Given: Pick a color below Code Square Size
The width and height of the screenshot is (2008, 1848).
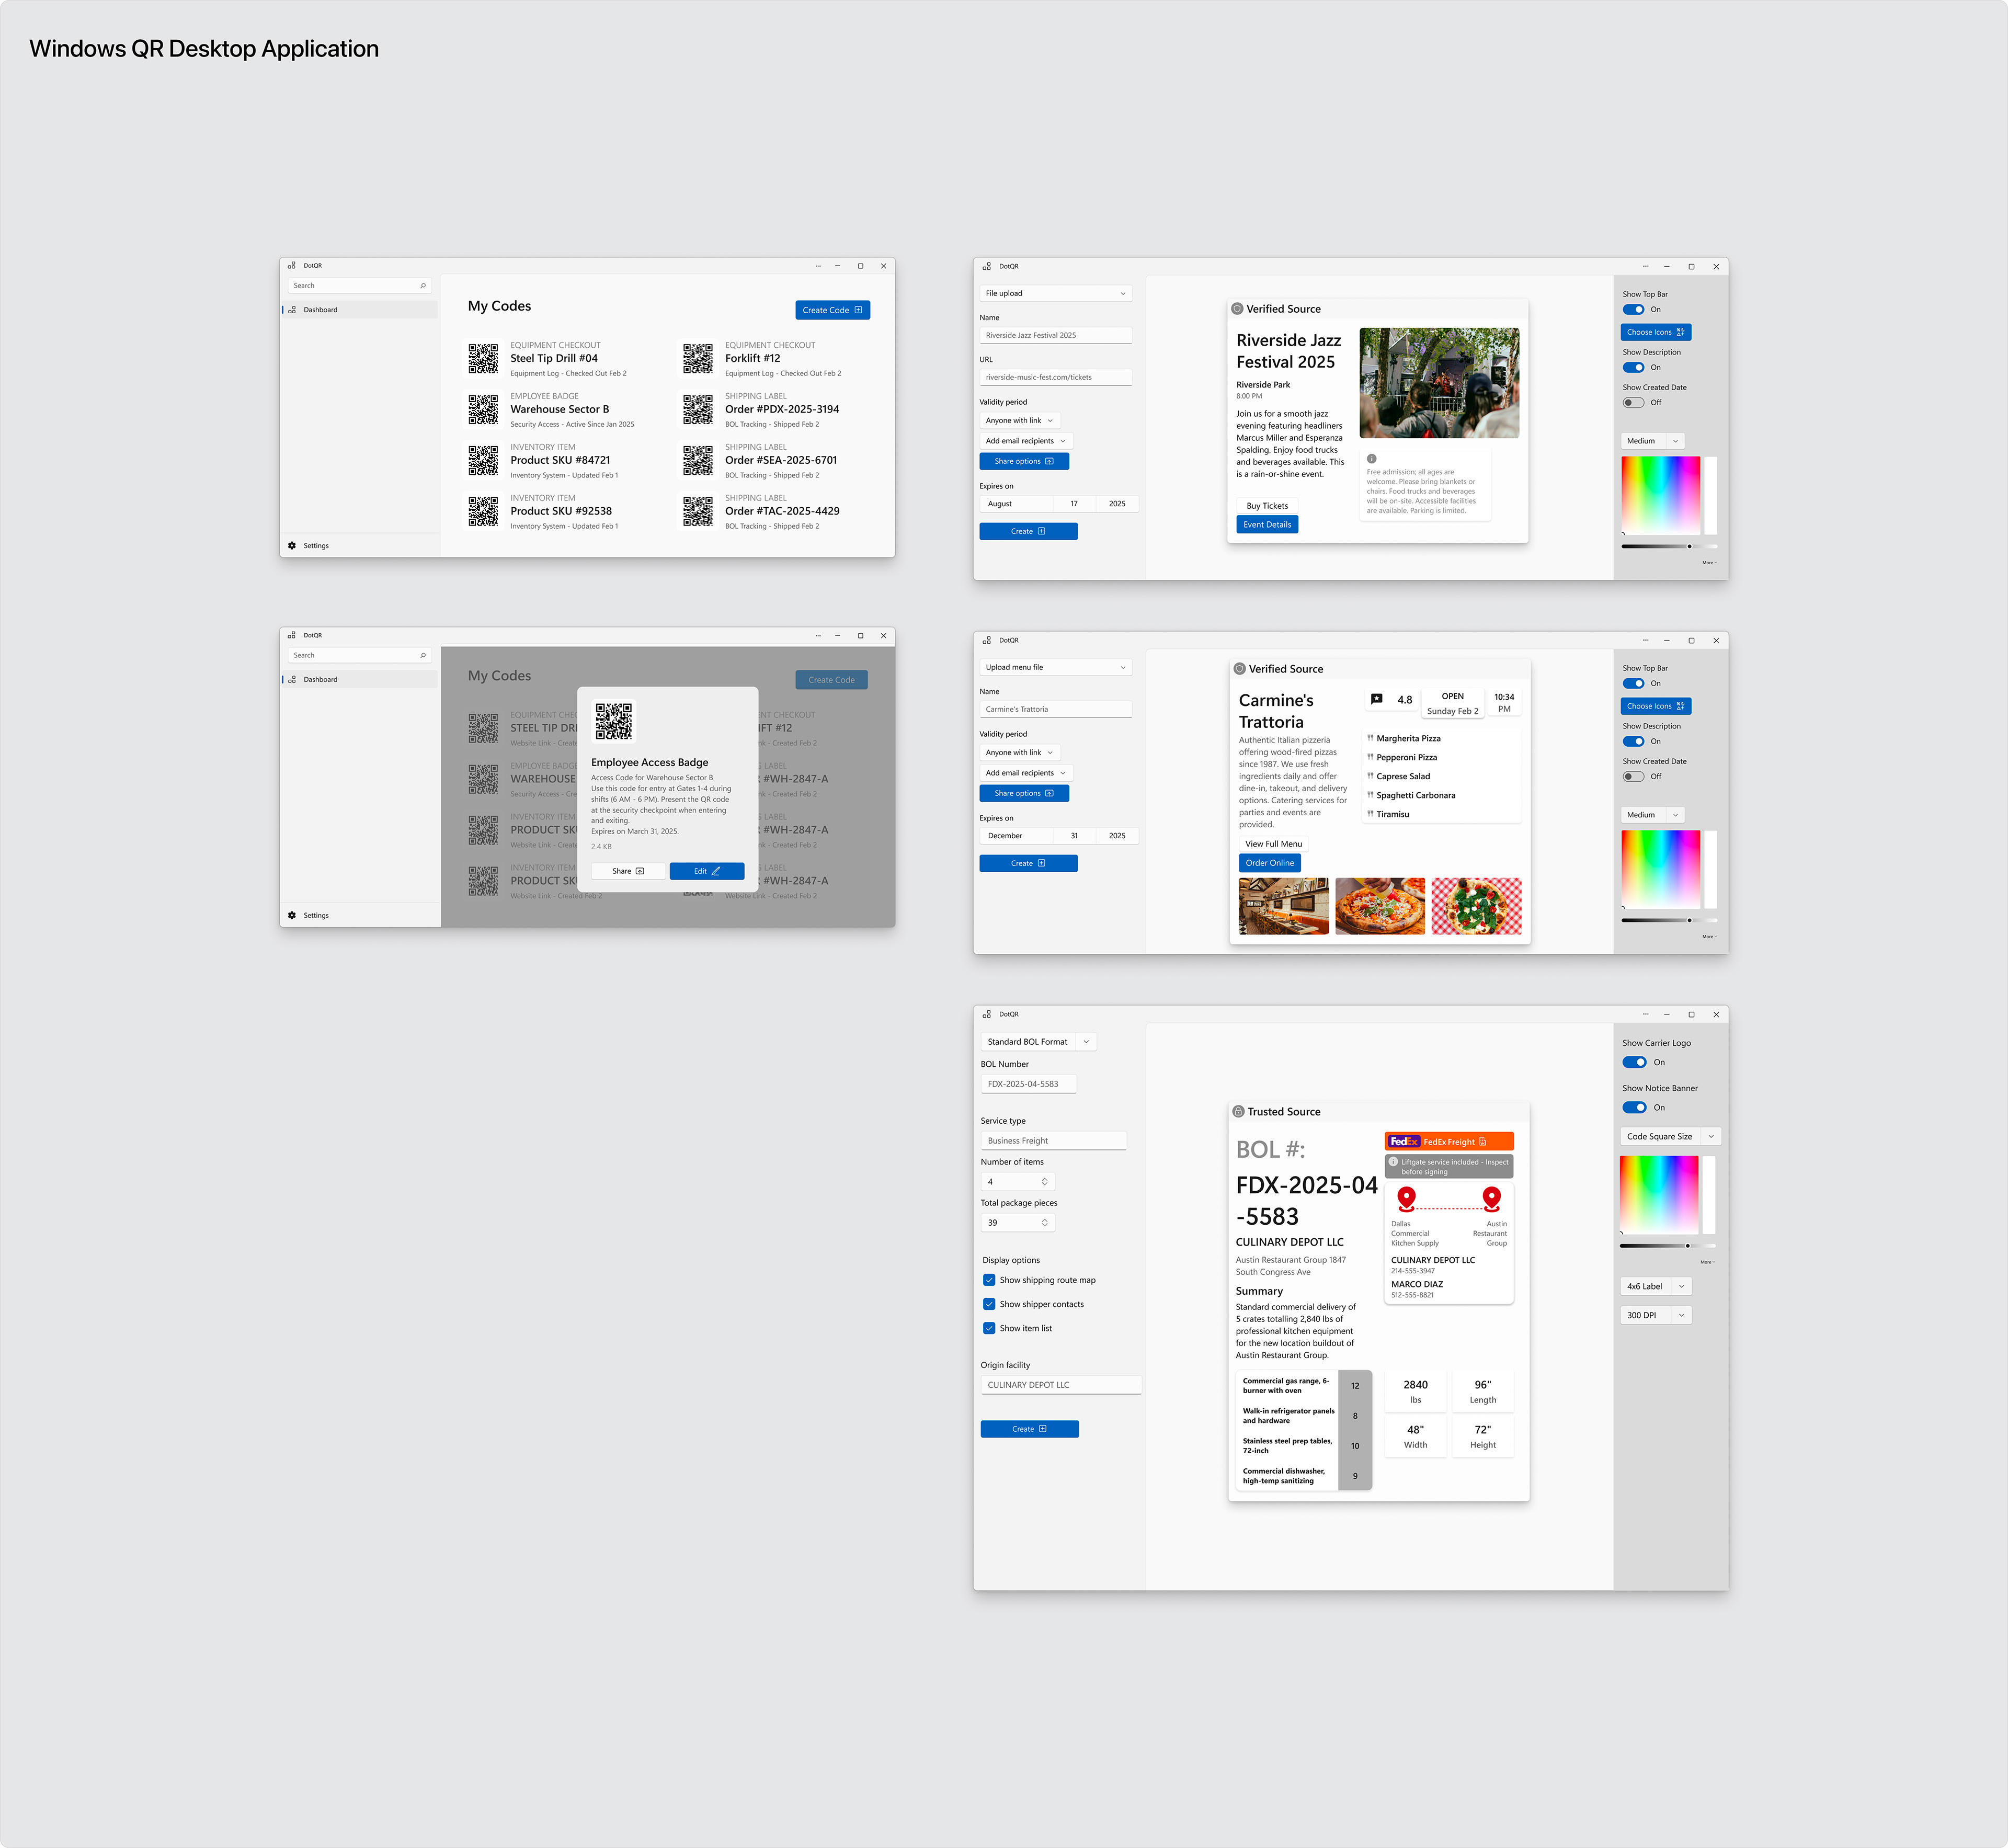Looking at the screenshot, I should (1658, 1194).
